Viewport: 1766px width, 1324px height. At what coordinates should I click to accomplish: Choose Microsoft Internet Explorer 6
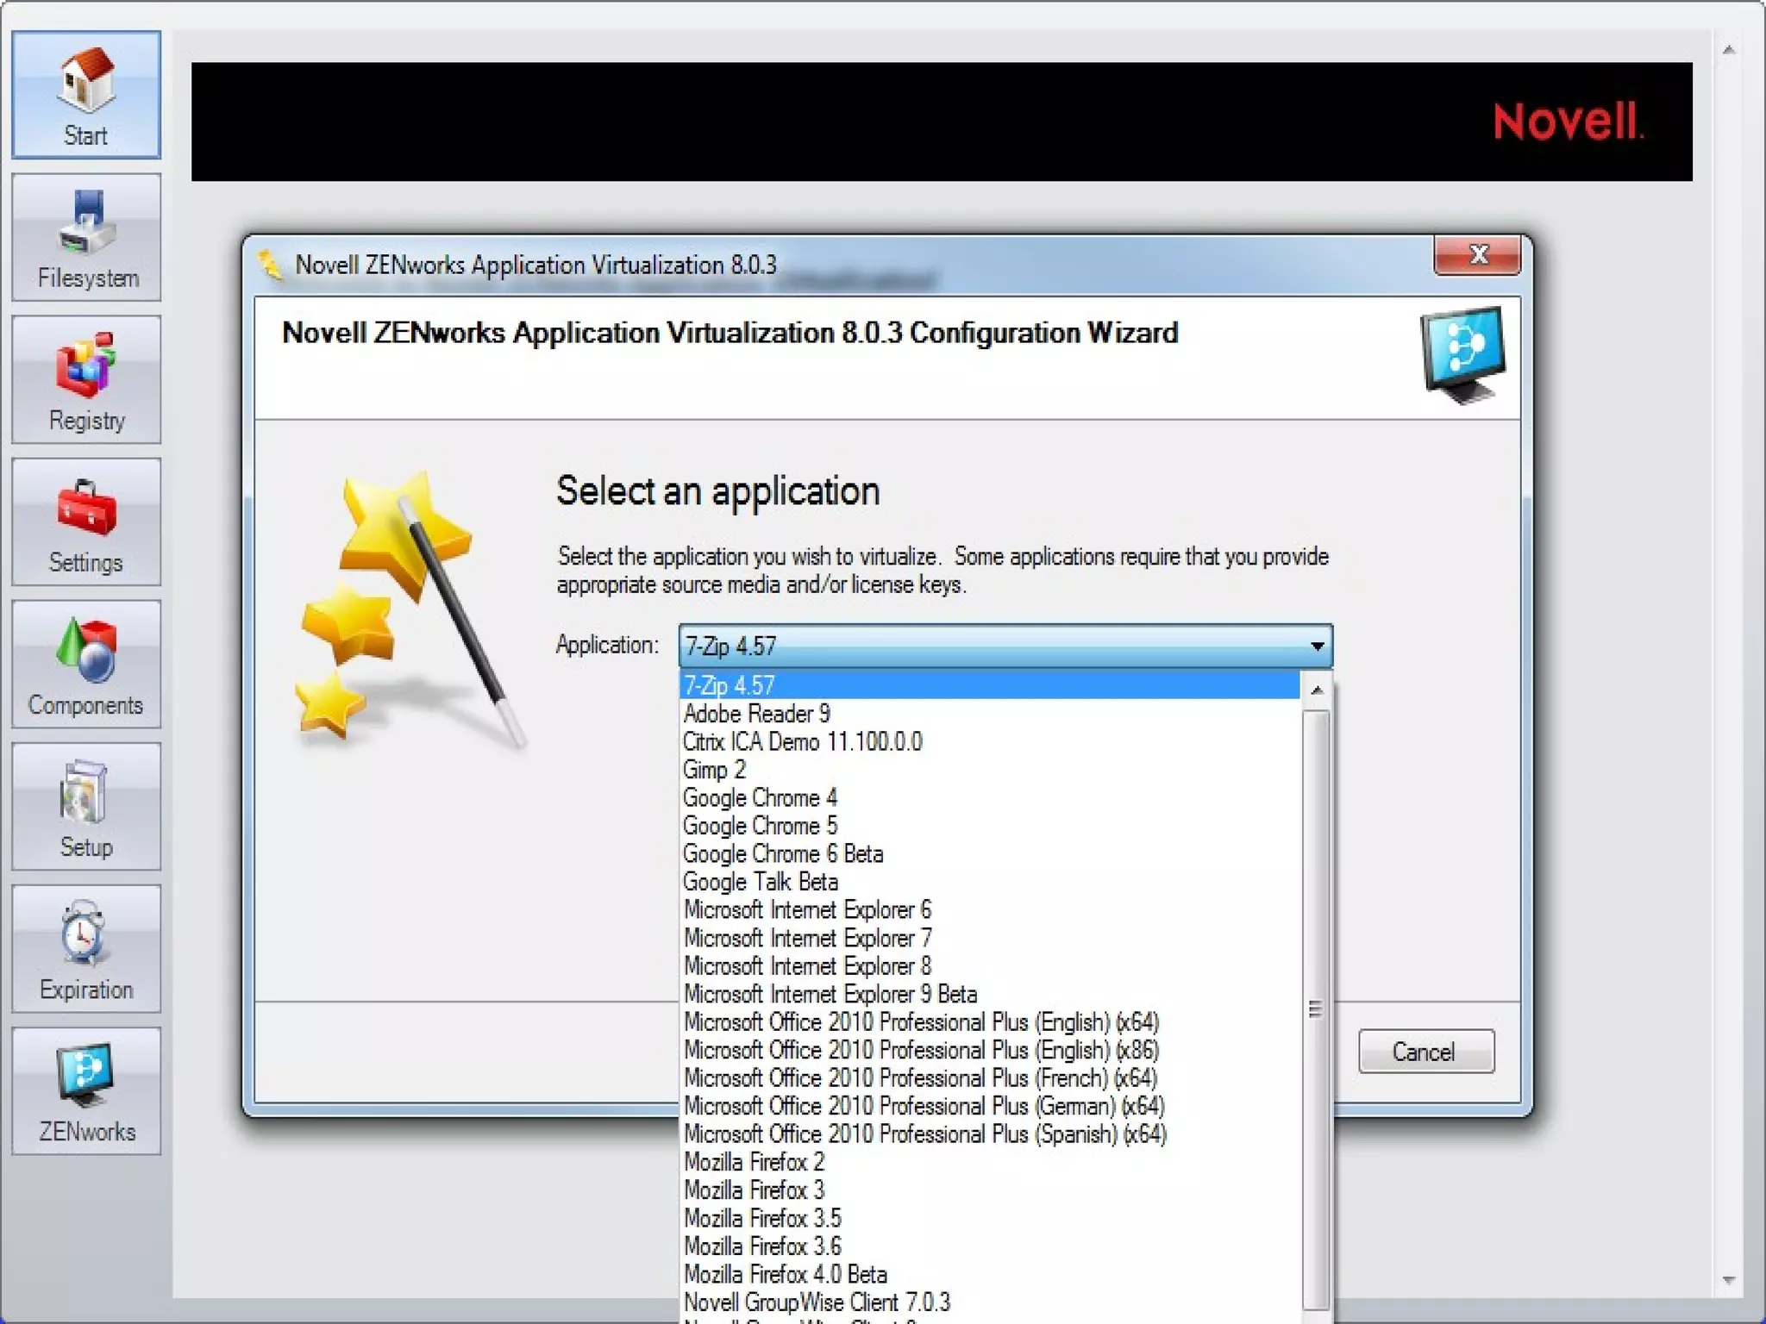coord(990,909)
